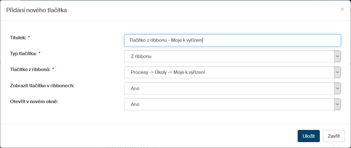The image size is (351, 148).
Task: Click the Zobrazit tlačítko v ribbonech label
Action: tap(42, 85)
